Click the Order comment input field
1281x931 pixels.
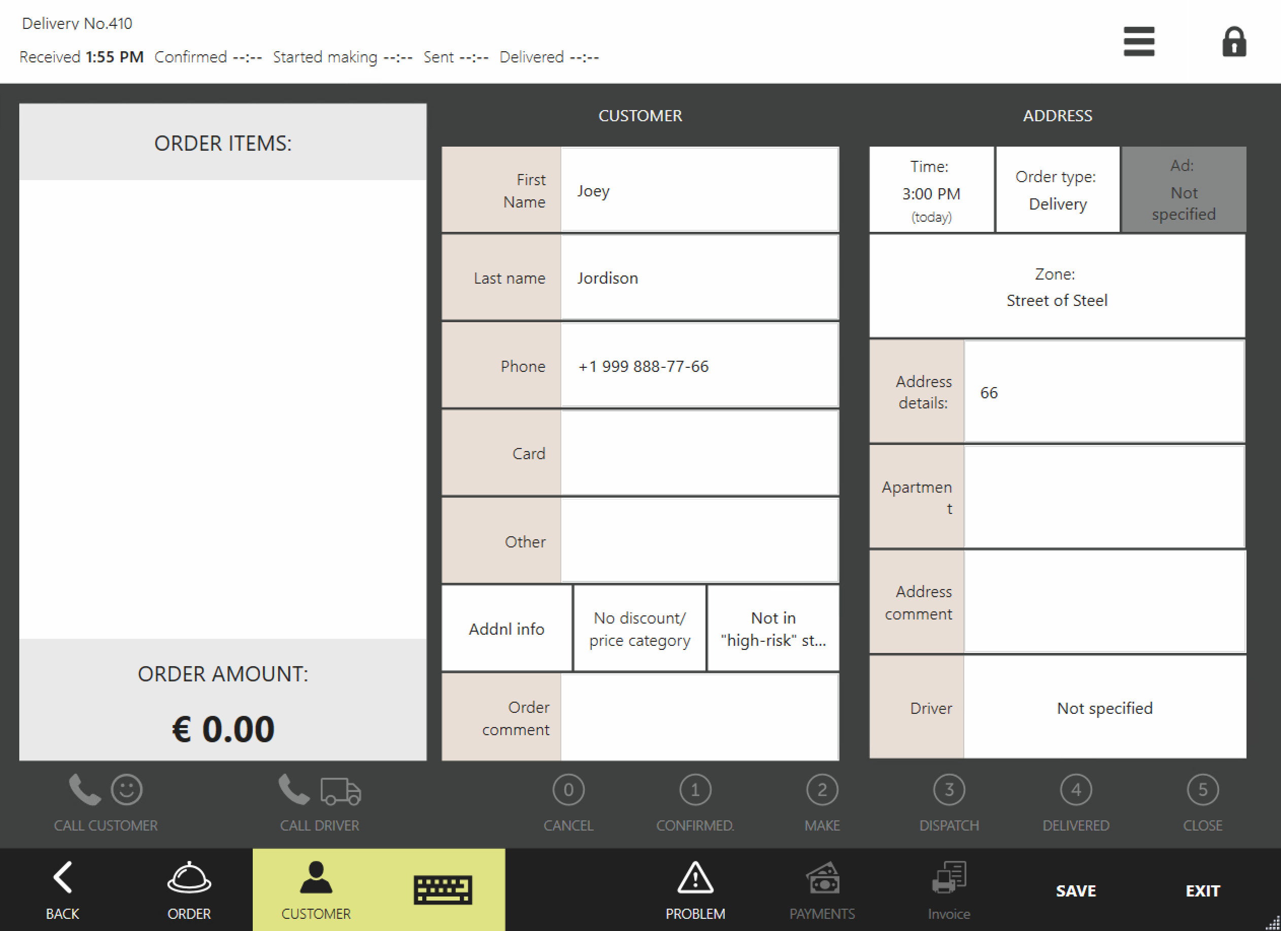tap(699, 717)
